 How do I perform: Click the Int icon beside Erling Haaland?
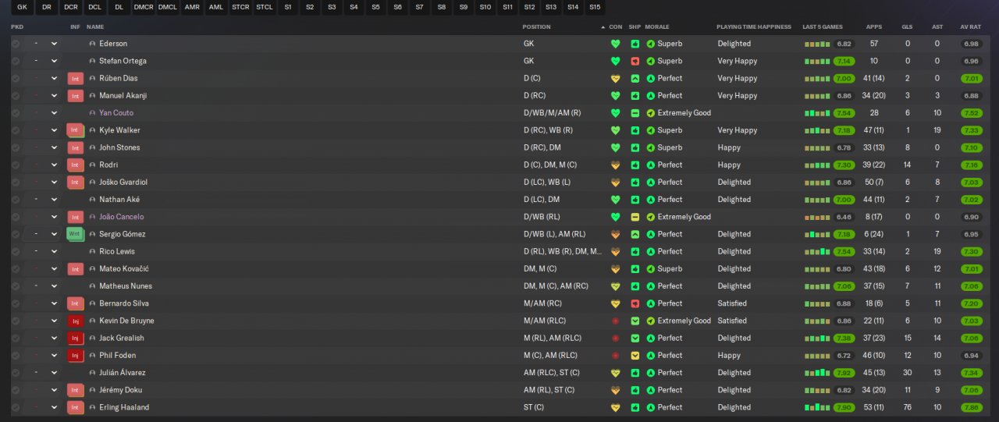(x=75, y=407)
